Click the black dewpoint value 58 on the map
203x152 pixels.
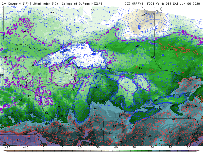[48, 124]
